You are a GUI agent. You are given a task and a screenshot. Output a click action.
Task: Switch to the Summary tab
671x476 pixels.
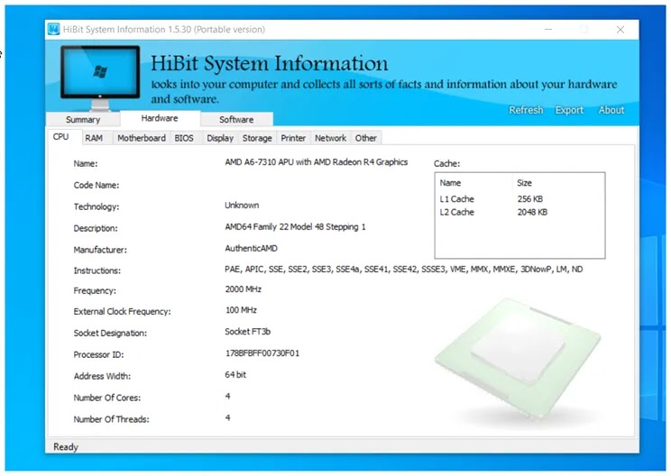point(83,119)
